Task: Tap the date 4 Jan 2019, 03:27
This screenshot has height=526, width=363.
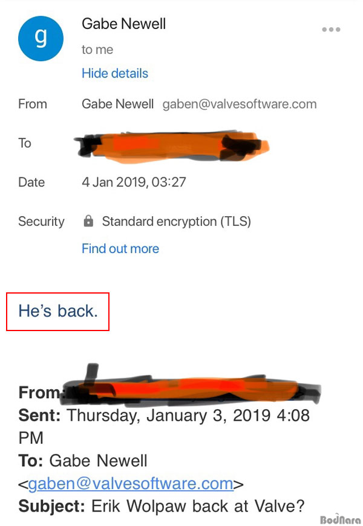Action: point(134,182)
